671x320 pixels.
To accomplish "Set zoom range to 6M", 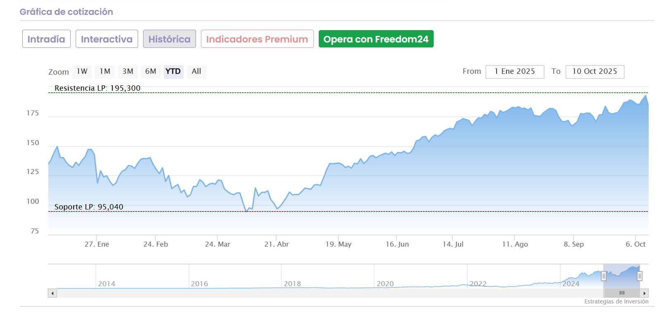I will tap(150, 71).
